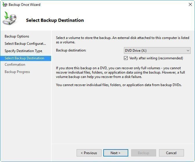The image size is (195, 162).
Task: Go to the Backup Options step
Action: coord(17,36)
